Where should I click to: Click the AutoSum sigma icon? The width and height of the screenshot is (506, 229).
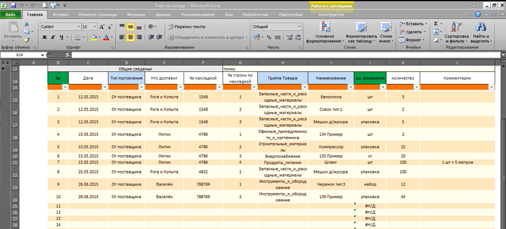coord(436,23)
